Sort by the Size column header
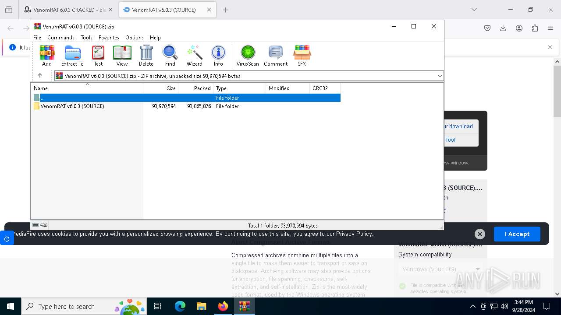The width and height of the screenshot is (561, 315). (x=160, y=88)
